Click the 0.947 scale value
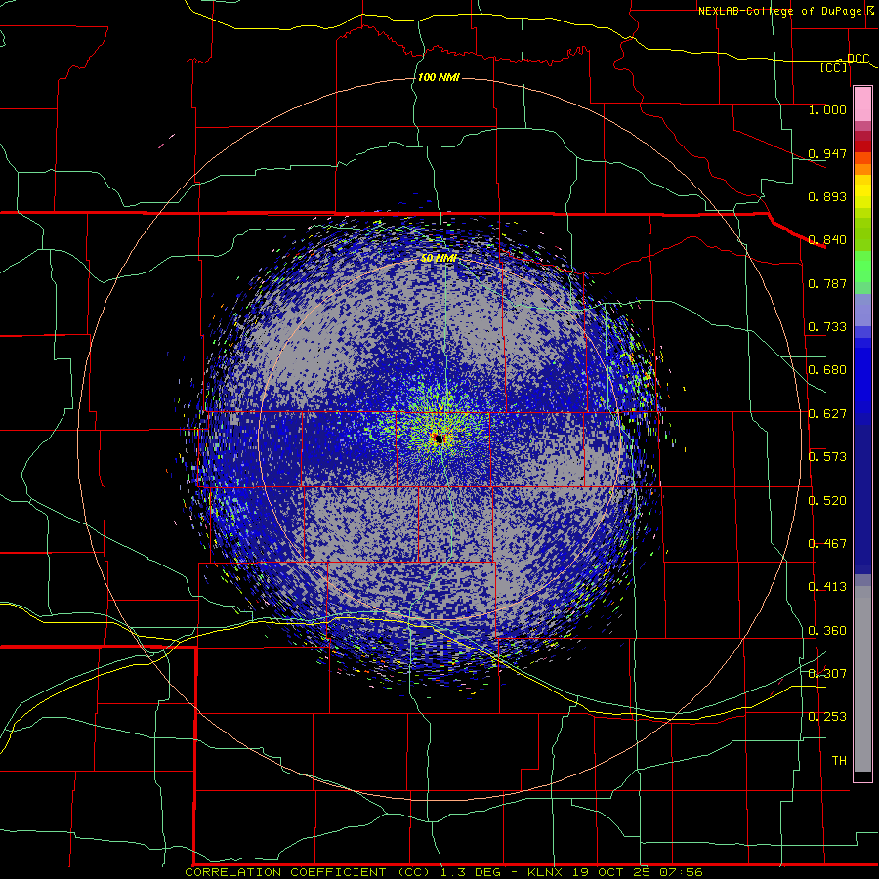879x879 pixels. [x=827, y=153]
